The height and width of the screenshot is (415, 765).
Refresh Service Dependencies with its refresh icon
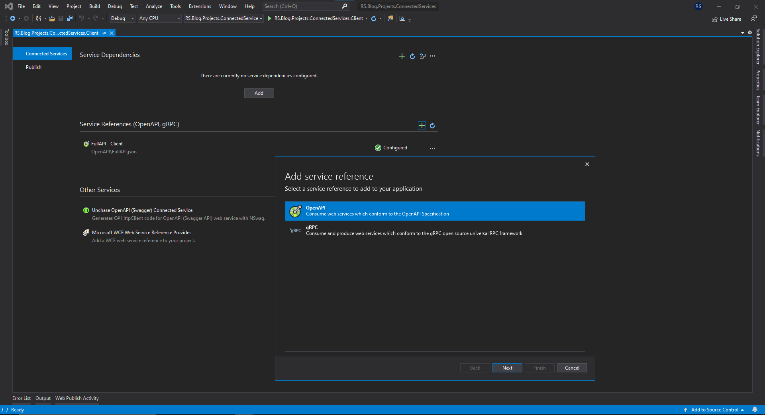coord(412,56)
